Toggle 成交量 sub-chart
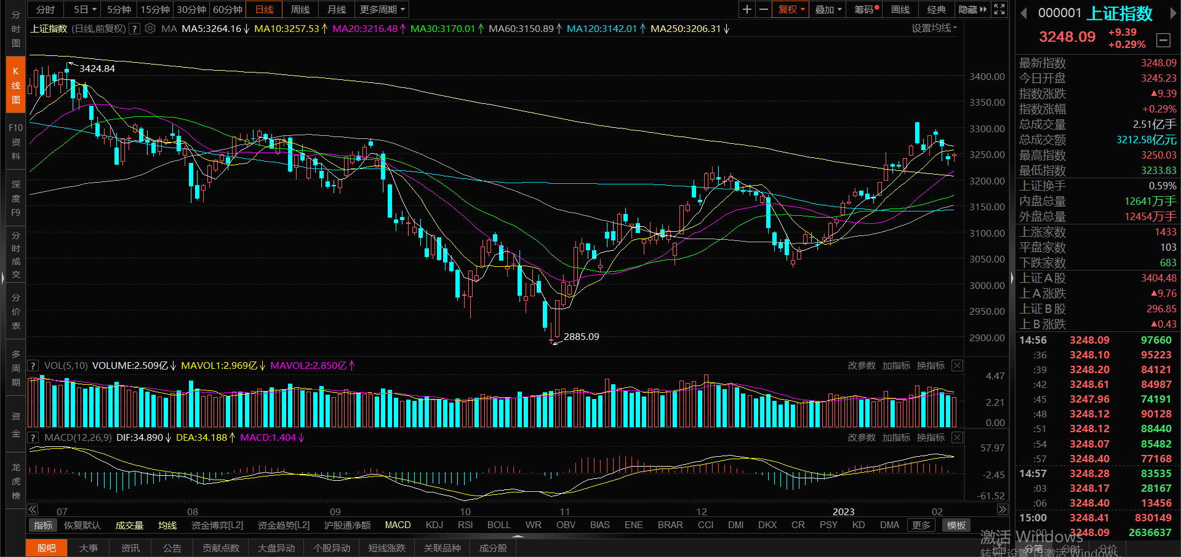Viewport: 1181px width, 557px height. tap(129, 525)
